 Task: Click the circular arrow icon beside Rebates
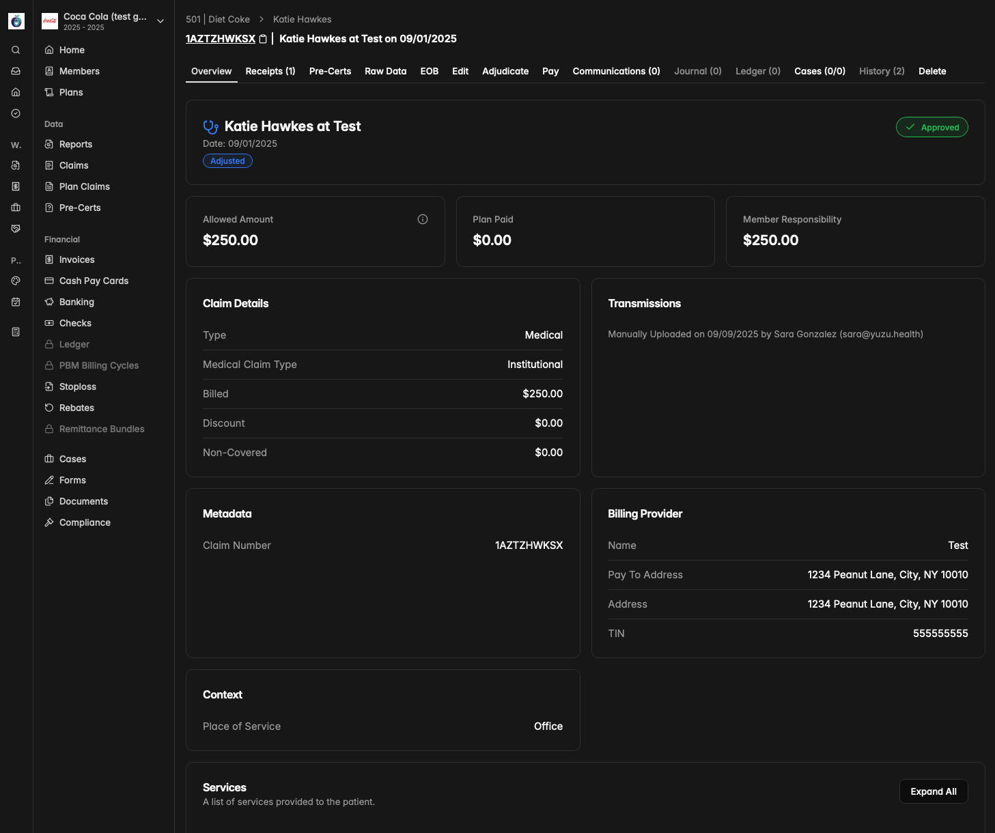coord(49,408)
